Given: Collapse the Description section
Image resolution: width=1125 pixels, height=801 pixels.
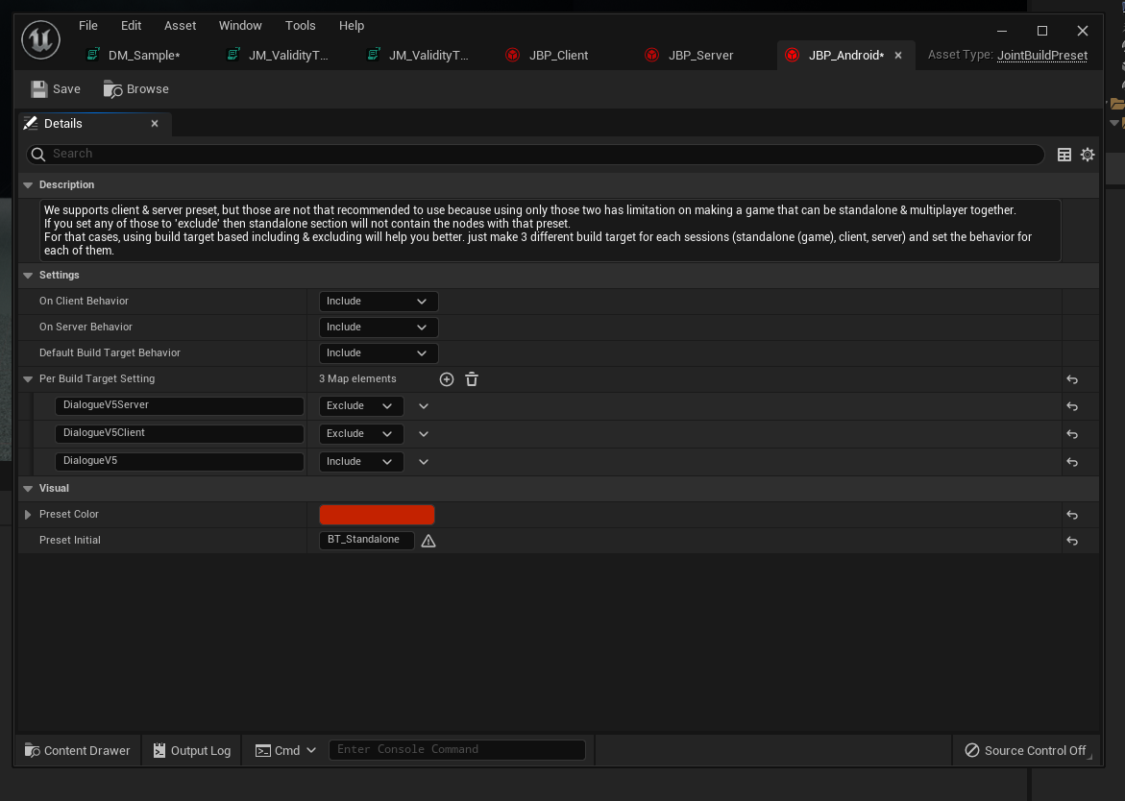Looking at the screenshot, I should [29, 185].
